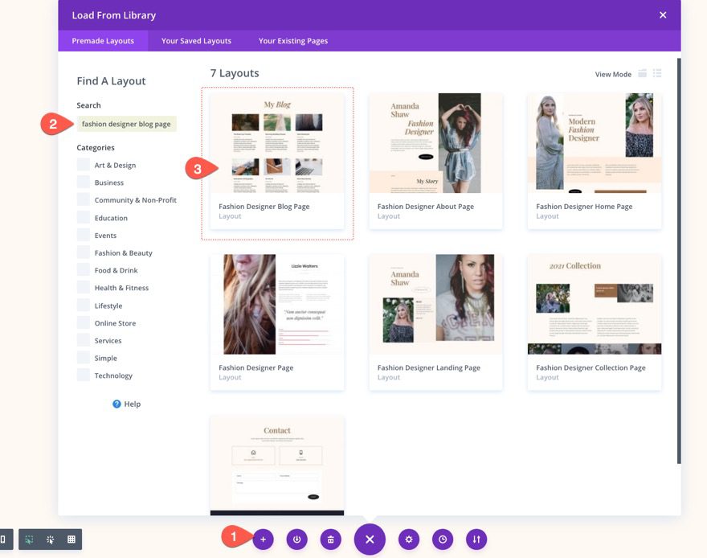Click the portability up-down arrows icon
Viewport: 707px width, 558px height.
(476, 539)
